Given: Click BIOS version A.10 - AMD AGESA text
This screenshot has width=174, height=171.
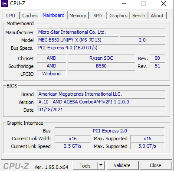Looking at the screenshot, I should pos(101,102).
